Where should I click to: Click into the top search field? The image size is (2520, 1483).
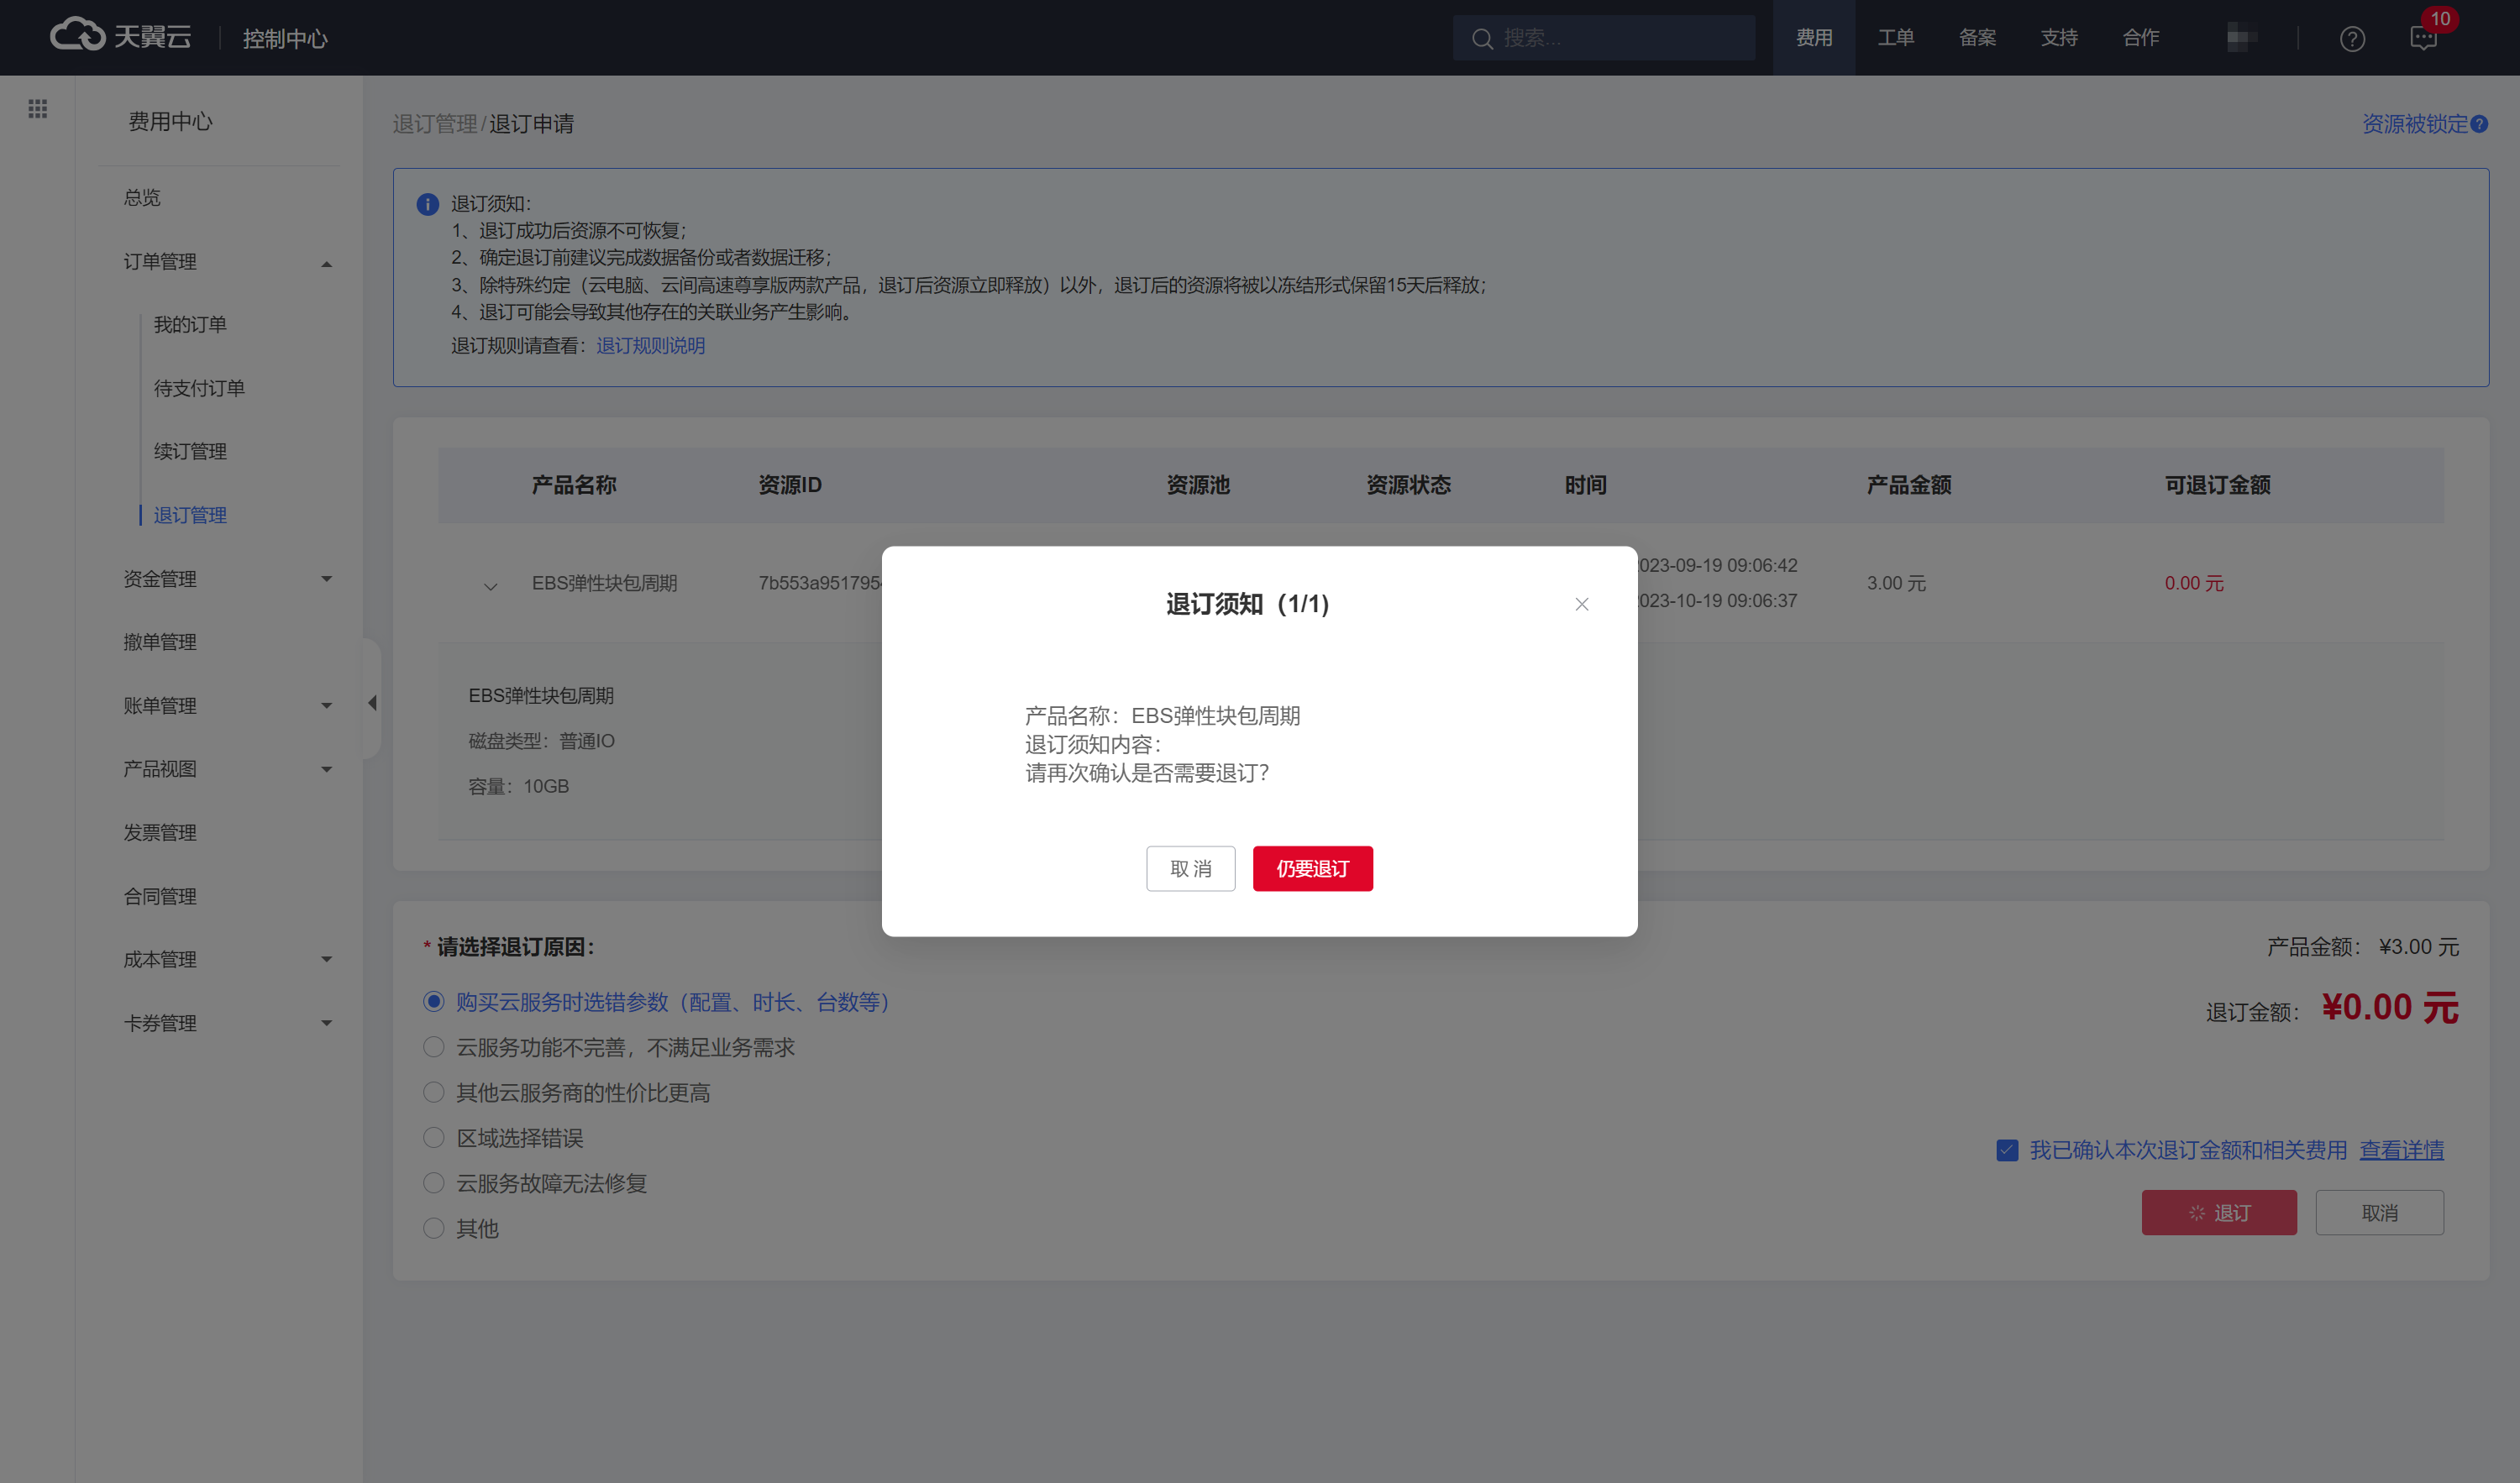coord(1620,38)
